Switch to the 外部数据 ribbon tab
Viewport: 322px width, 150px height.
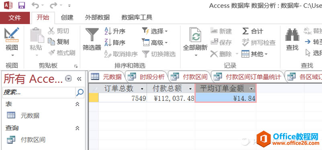pos(97,18)
